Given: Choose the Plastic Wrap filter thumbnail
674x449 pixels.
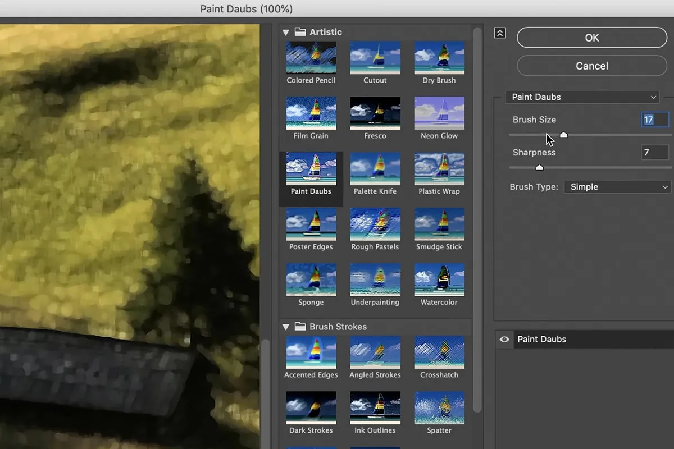Looking at the screenshot, I should [x=439, y=168].
